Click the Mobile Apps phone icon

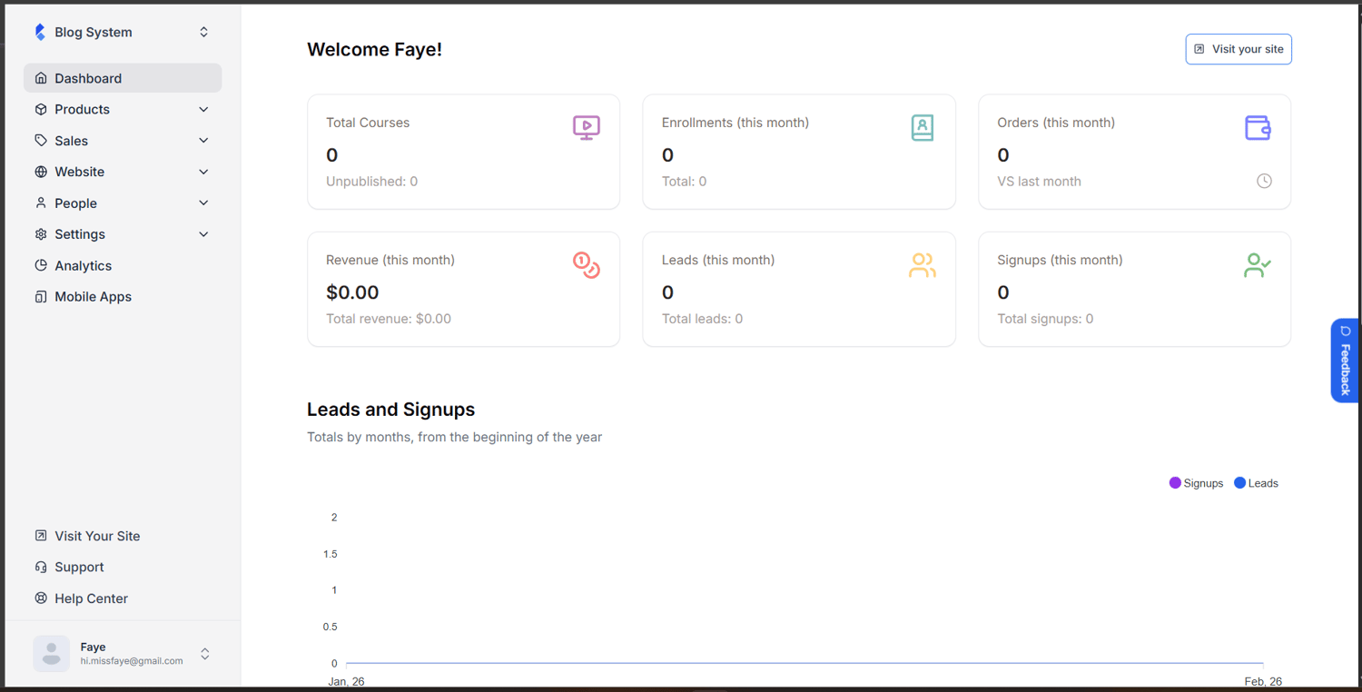point(41,297)
